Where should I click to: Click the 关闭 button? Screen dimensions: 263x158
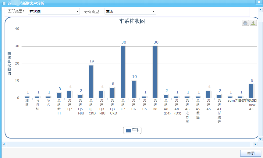point(251,153)
